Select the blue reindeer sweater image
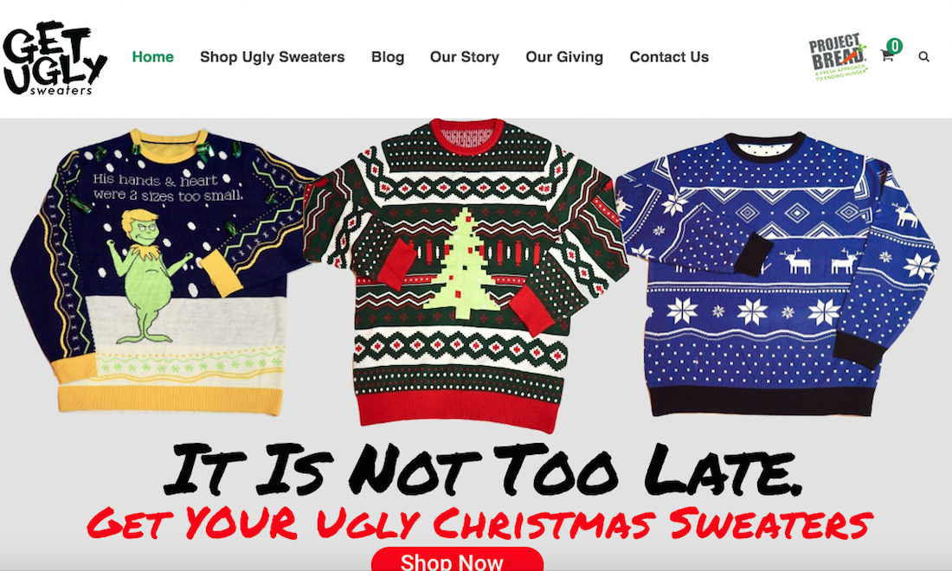Viewport: 952px width, 571px height. coord(776,274)
